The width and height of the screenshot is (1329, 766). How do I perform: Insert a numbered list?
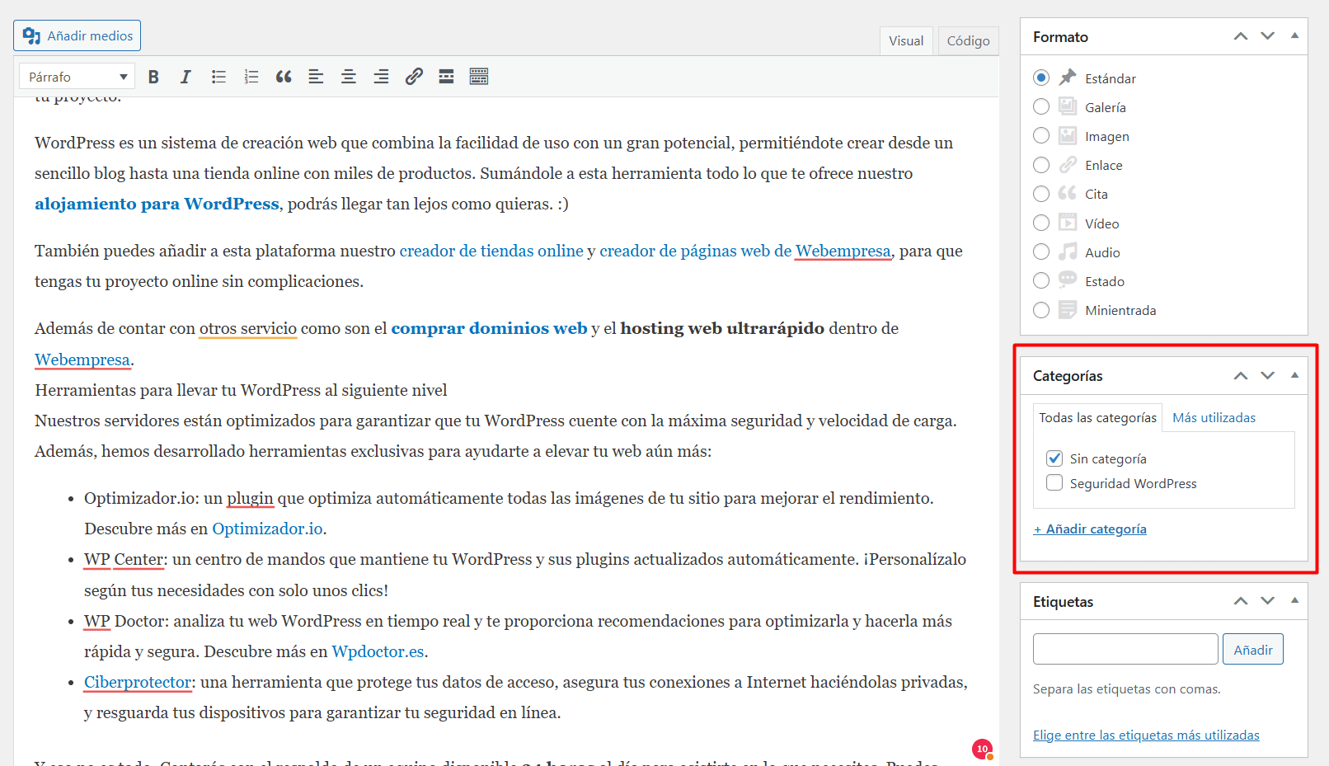click(x=251, y=77)
